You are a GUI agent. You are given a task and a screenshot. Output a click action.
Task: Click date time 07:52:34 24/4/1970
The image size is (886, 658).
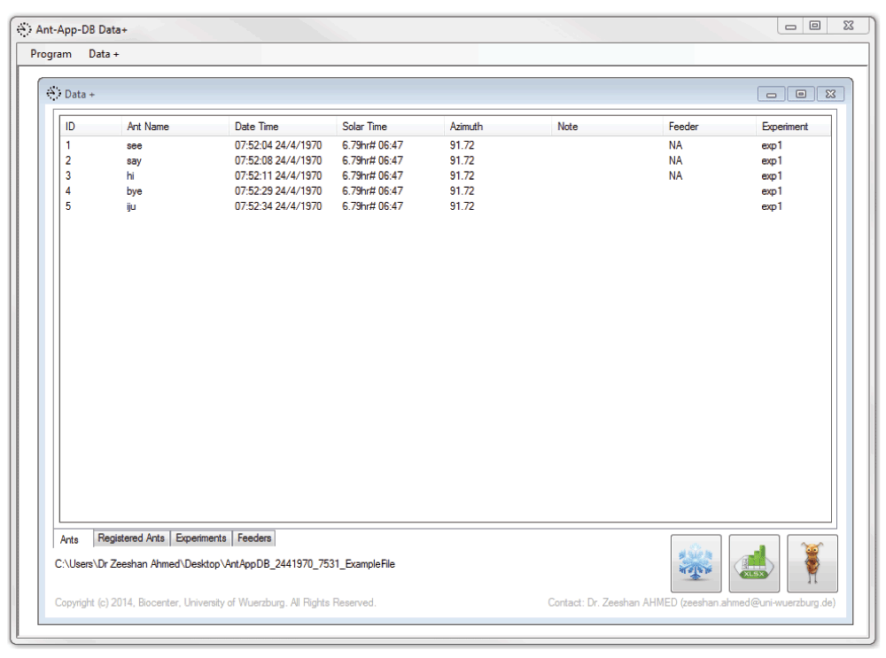(x=278, y=206)
